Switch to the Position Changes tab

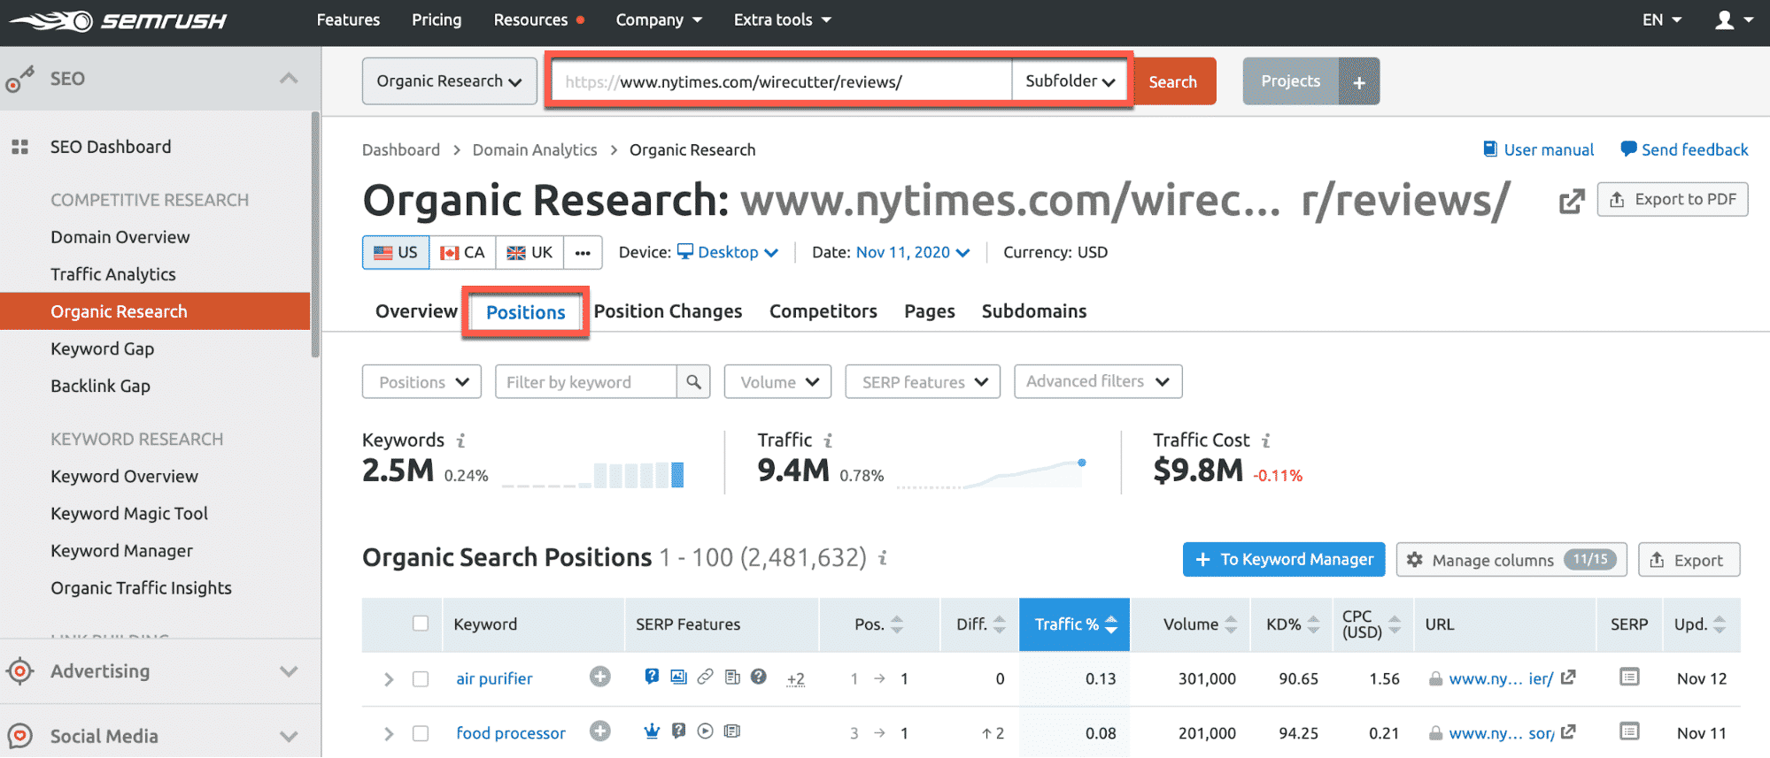[x=668, y=311]
